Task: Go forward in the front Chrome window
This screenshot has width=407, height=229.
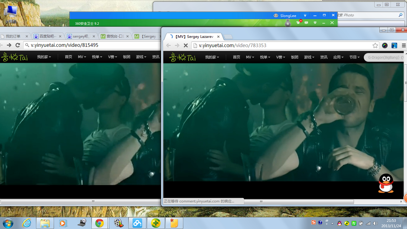Action: click(177, 45)
